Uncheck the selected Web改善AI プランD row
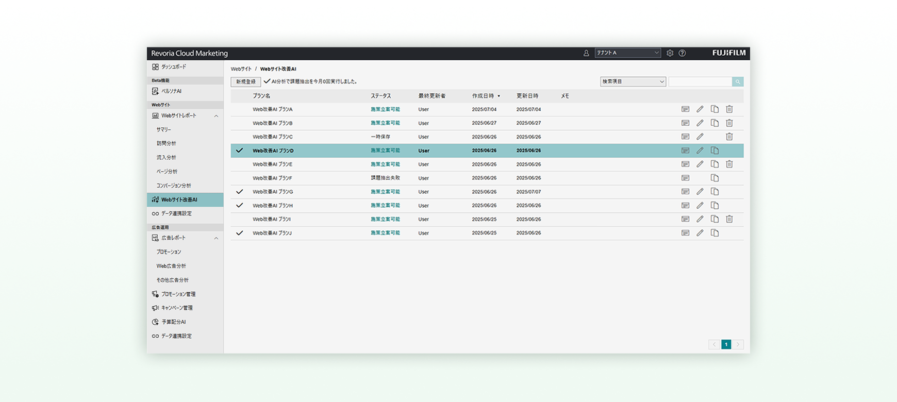897x402 pixels. pyautogui.click(x=239, y=150)
